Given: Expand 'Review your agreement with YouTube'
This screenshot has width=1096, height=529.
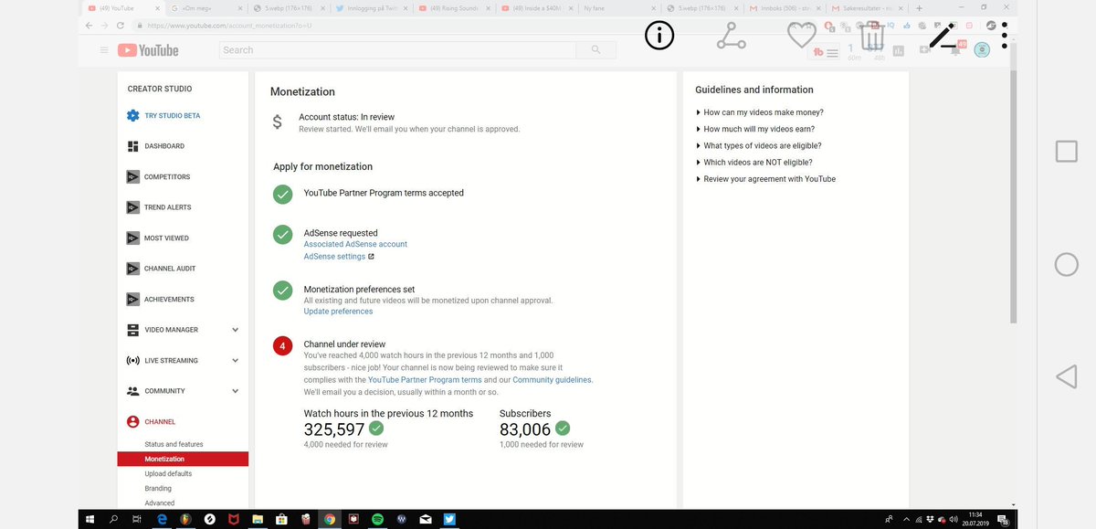Looking at the screenshot, I should pyautogui.click(x=765, y=179).
